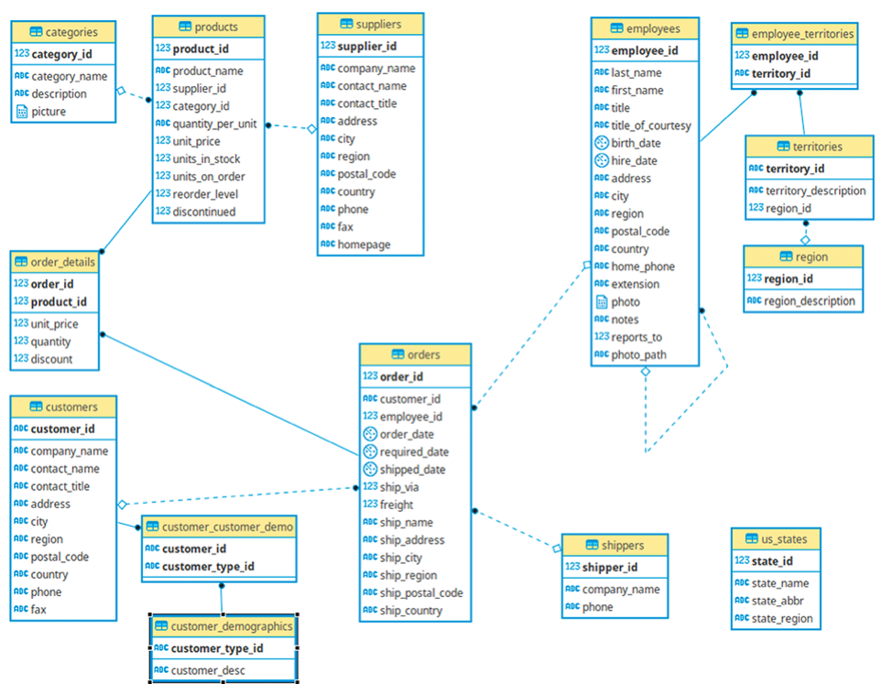Click the diamond connector near the customers table
Image resolution: width=892 pixels, height=684 pixels.
pyautogui.click(x=121, y=504)
